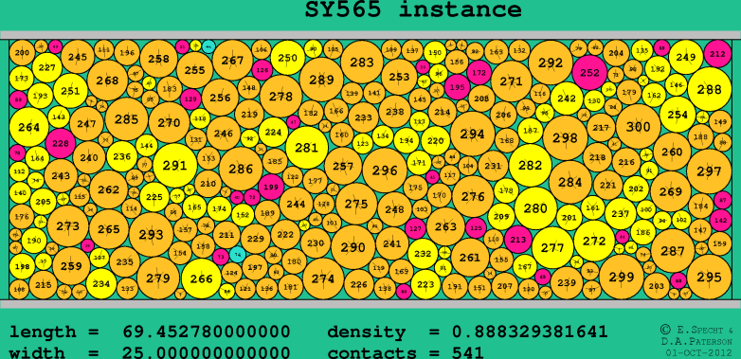The width and height of the screenshot is (741, 359).
Task: Select the orange circle labeled 263
Action: tap(445, 226)
